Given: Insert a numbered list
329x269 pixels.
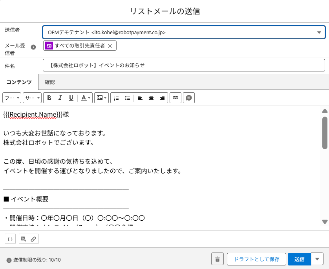Looking at the screenshot, I should point(116,98).
